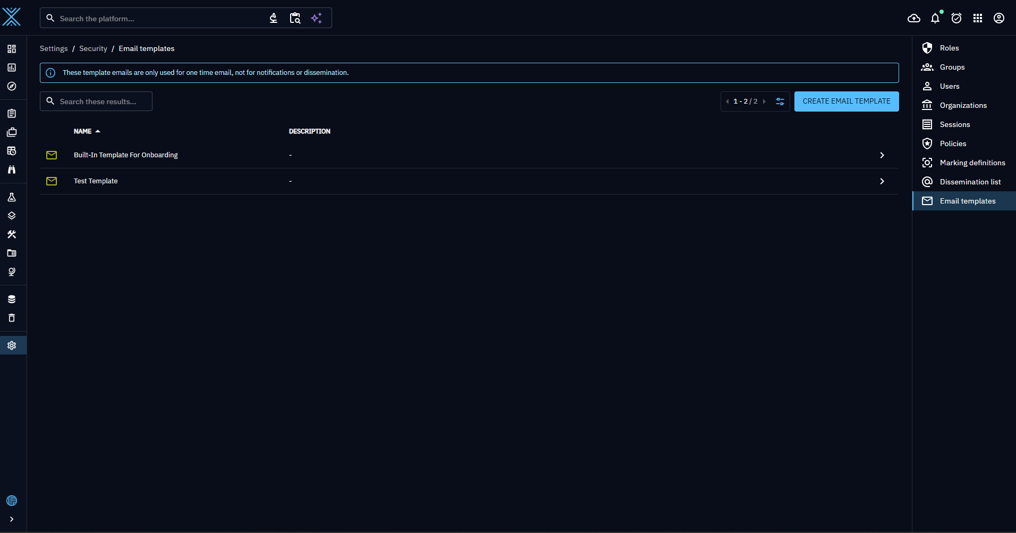Open the Settings gear in sidebar

[x=12, y=345]
